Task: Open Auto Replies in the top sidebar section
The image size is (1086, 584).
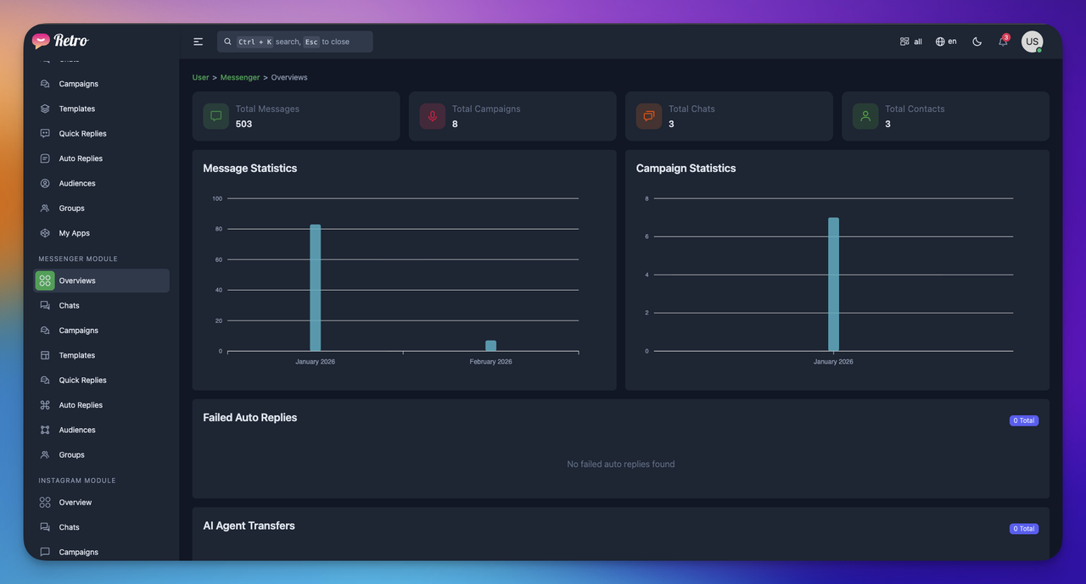Action: point(102,159)
